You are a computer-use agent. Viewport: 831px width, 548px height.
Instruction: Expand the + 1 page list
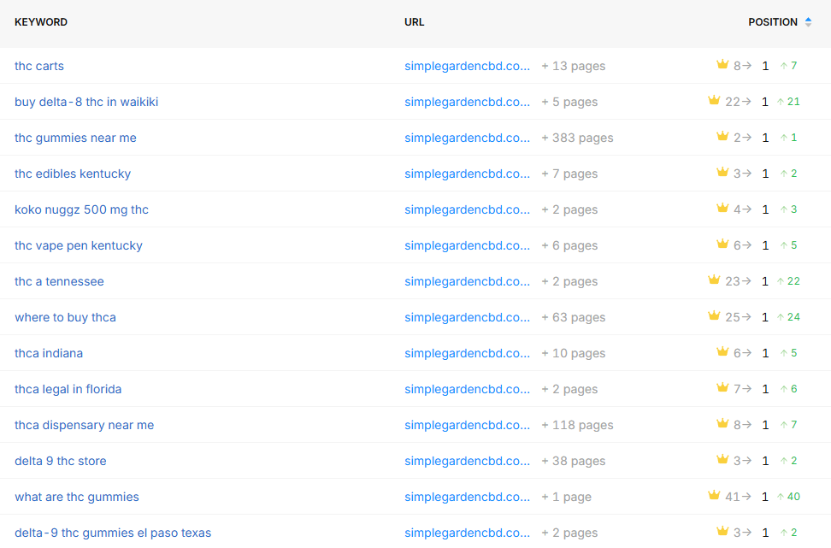[567, 497]
